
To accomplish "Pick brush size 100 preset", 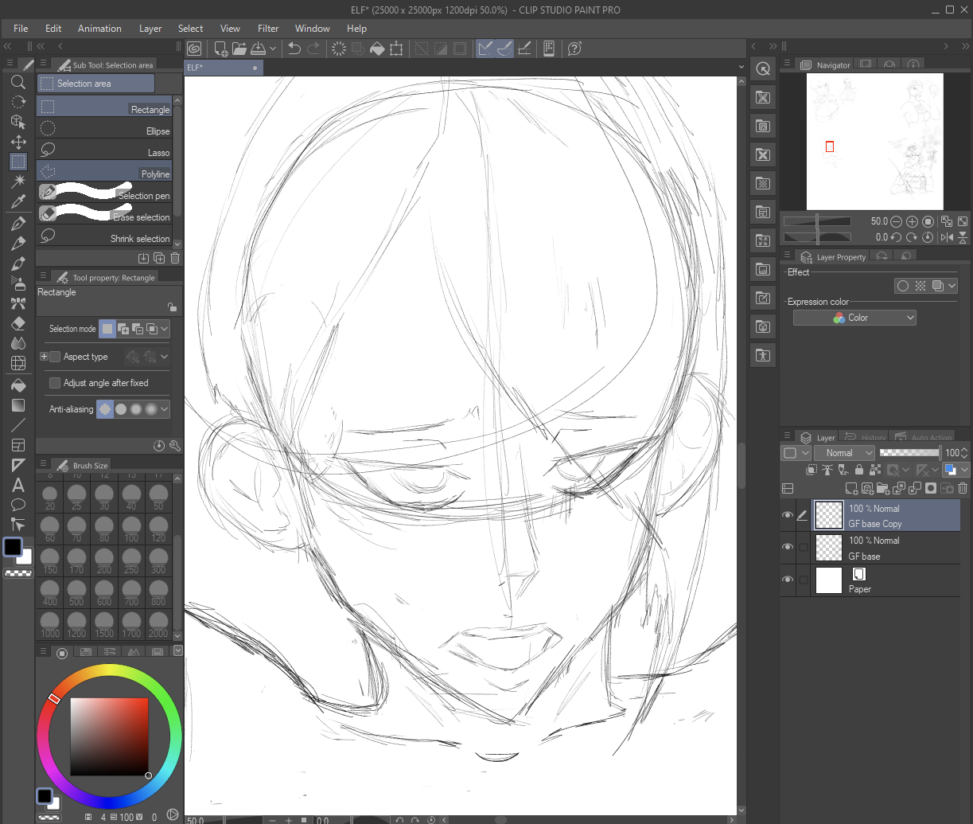I will pyautogui.click(x=131, y=528).
